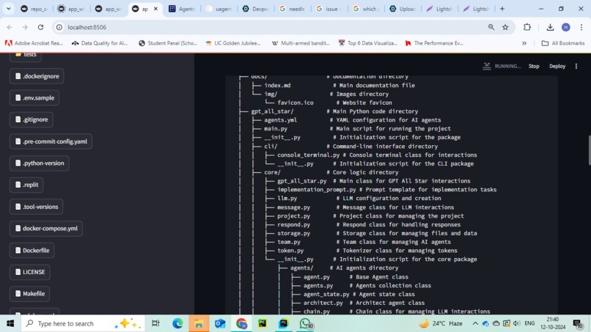This screenshot has width=591, height=332.
Task: Select the docker-compose.yml file button
Action: click(x=46, y=229)
